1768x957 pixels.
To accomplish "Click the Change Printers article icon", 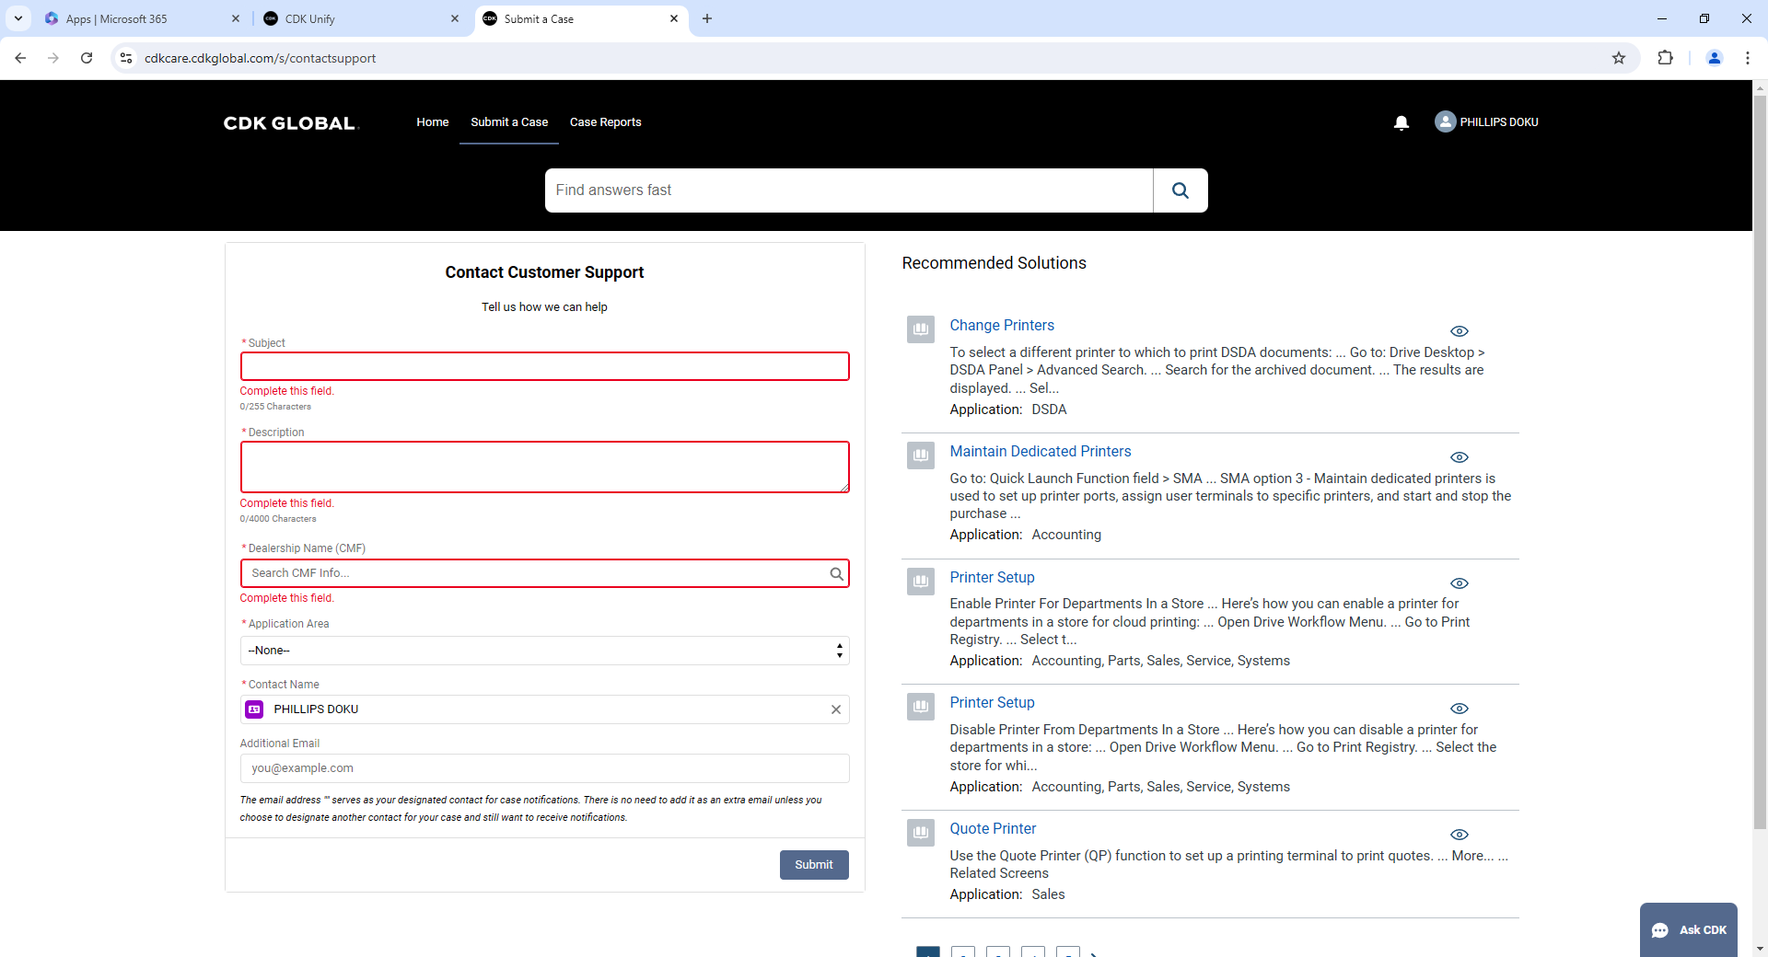I will point(921,329).
